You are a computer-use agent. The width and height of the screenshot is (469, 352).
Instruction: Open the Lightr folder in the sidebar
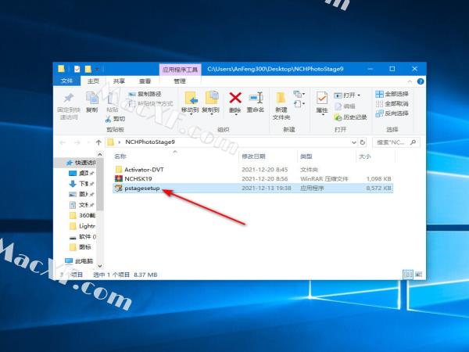[x=82, y=226]
